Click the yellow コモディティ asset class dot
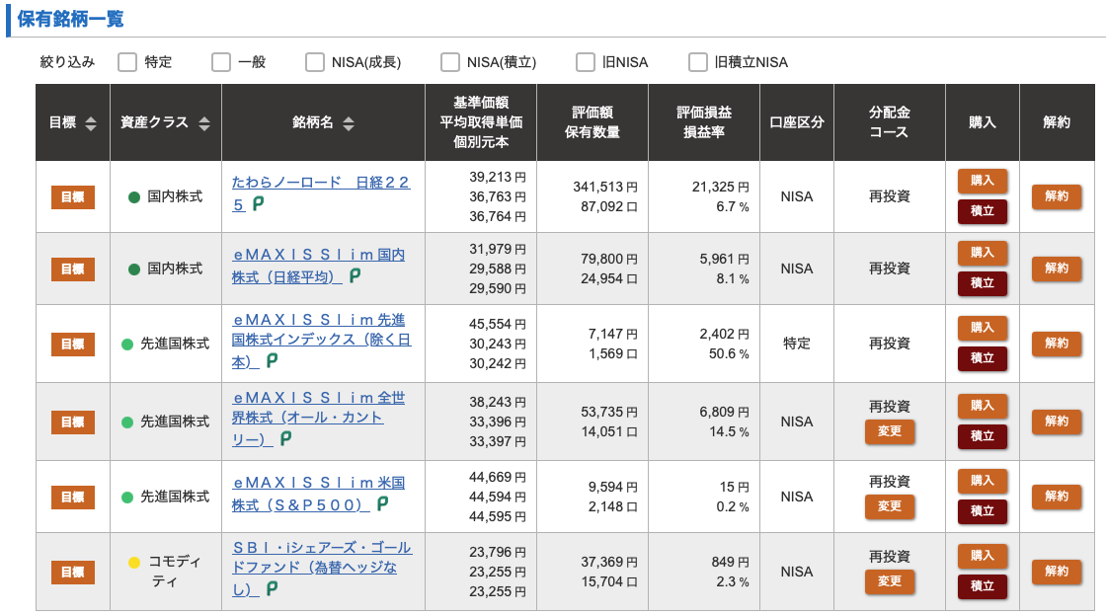The image size is (1106, 615). click(x=134, y=562)
